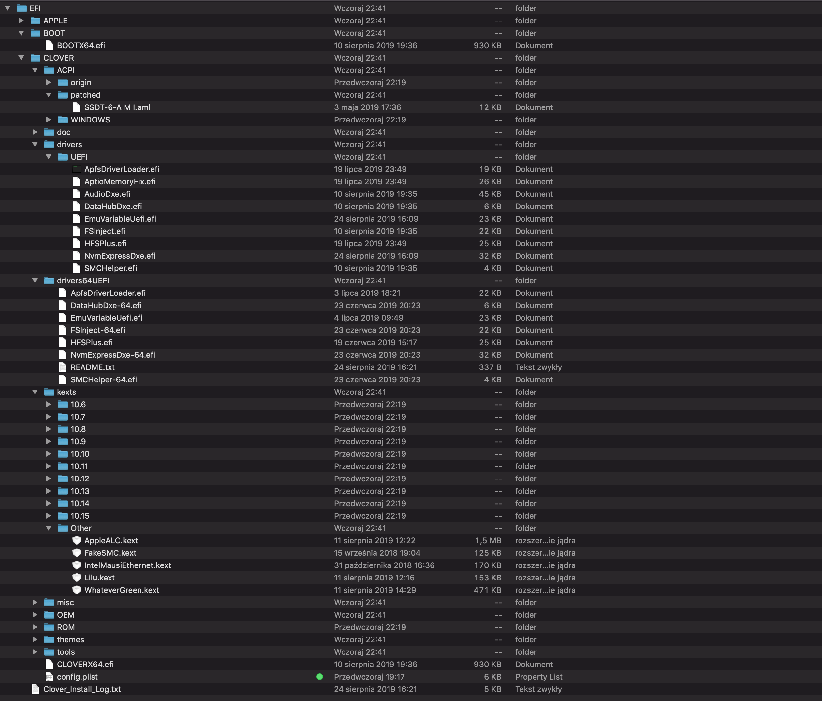Click the 1,5 MB size of AppleALC.kext
822x701 pixels.
(488, 540)
